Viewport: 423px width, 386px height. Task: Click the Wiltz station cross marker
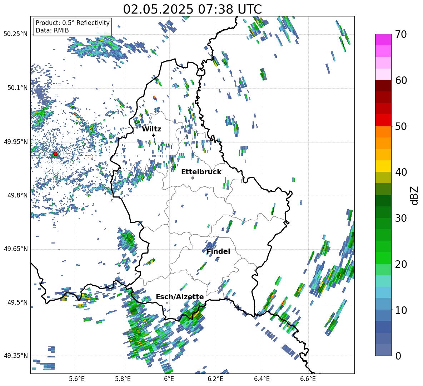click(154, 135)
